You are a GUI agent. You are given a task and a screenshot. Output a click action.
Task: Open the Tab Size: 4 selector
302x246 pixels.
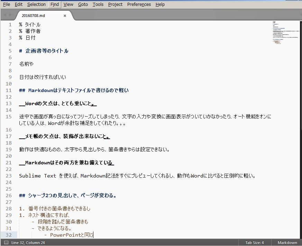pos(254,243)
